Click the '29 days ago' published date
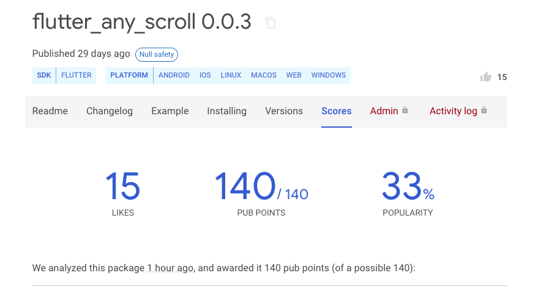The height and width of the screenshot is (292, 533). (103, 54)
